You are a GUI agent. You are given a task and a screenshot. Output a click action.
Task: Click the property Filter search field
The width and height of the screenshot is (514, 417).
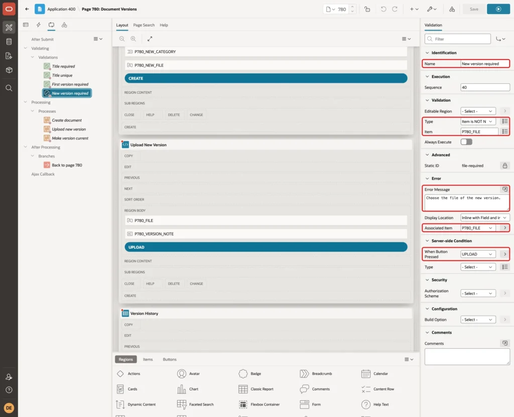(458, 39)
